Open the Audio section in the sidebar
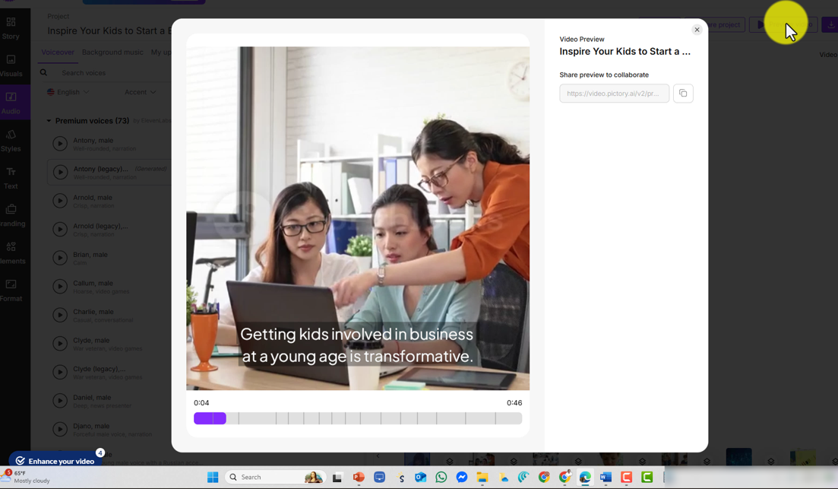 pos(11,103)
